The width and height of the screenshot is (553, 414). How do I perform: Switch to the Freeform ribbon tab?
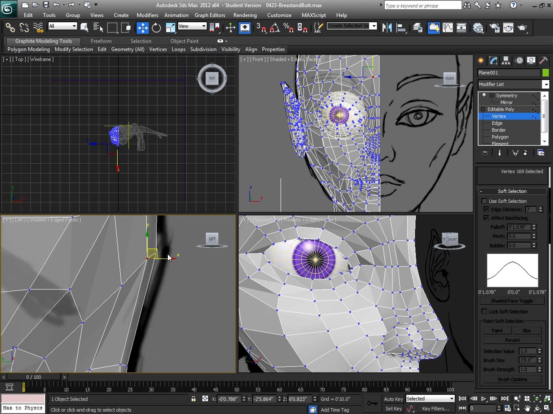tap(101, 41)
